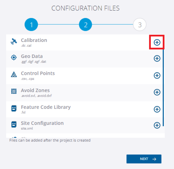Click the Geo Data target icon
The width and height of the screenshot is (174, 169).
[x=14, y=58]
